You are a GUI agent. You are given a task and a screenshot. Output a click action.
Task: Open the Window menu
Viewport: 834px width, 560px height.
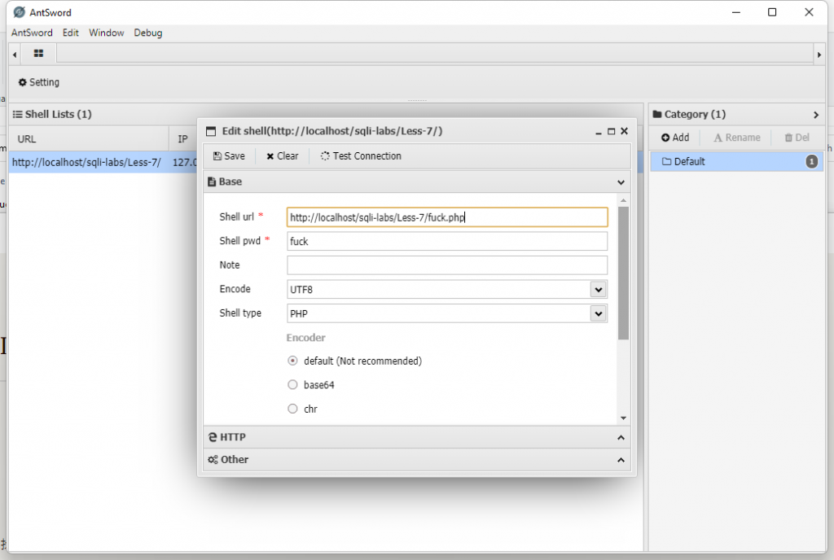point(107,33)
